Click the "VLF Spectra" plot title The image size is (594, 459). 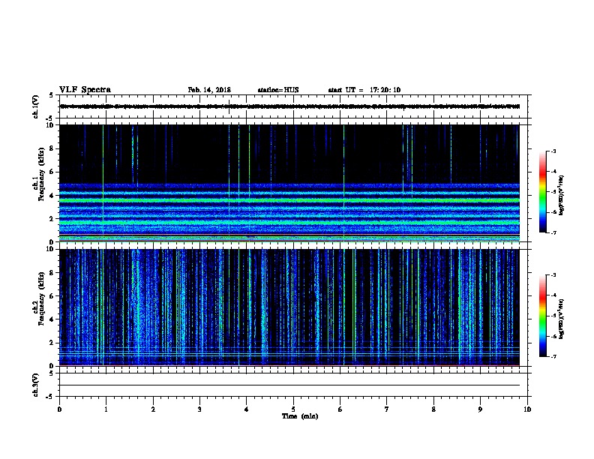click(85, 90)
